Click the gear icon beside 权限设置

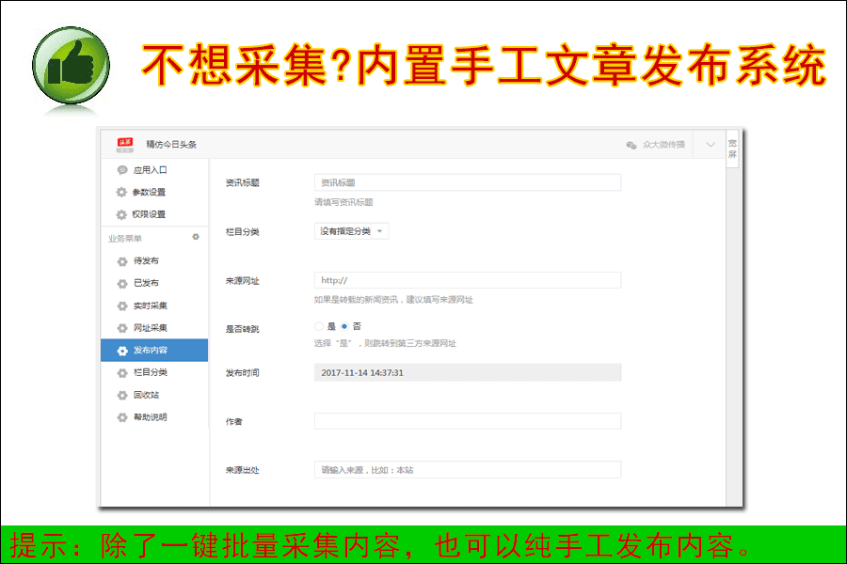pyautogui.click(x=121, y=214)
